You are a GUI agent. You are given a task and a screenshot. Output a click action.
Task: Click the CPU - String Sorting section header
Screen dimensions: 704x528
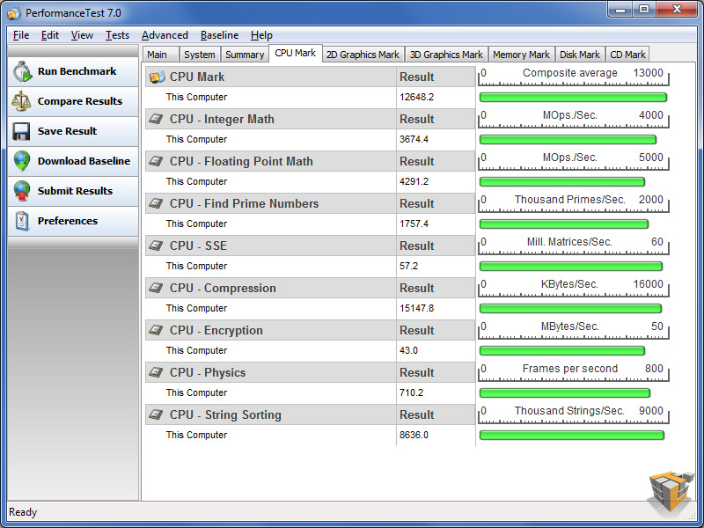271,414
